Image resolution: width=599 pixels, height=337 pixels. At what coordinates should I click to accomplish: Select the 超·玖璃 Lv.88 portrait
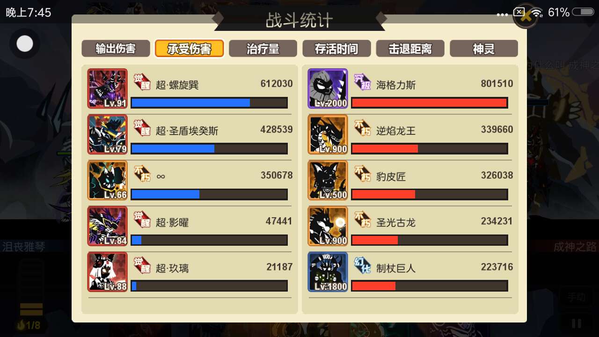(107, 272)
